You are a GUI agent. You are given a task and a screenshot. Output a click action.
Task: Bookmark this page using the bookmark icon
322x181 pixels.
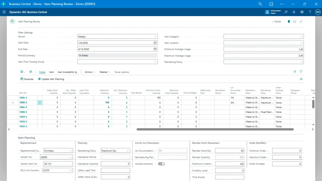pos(289,21)
